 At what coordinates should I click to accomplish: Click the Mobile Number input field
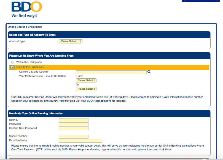point(73,136)
